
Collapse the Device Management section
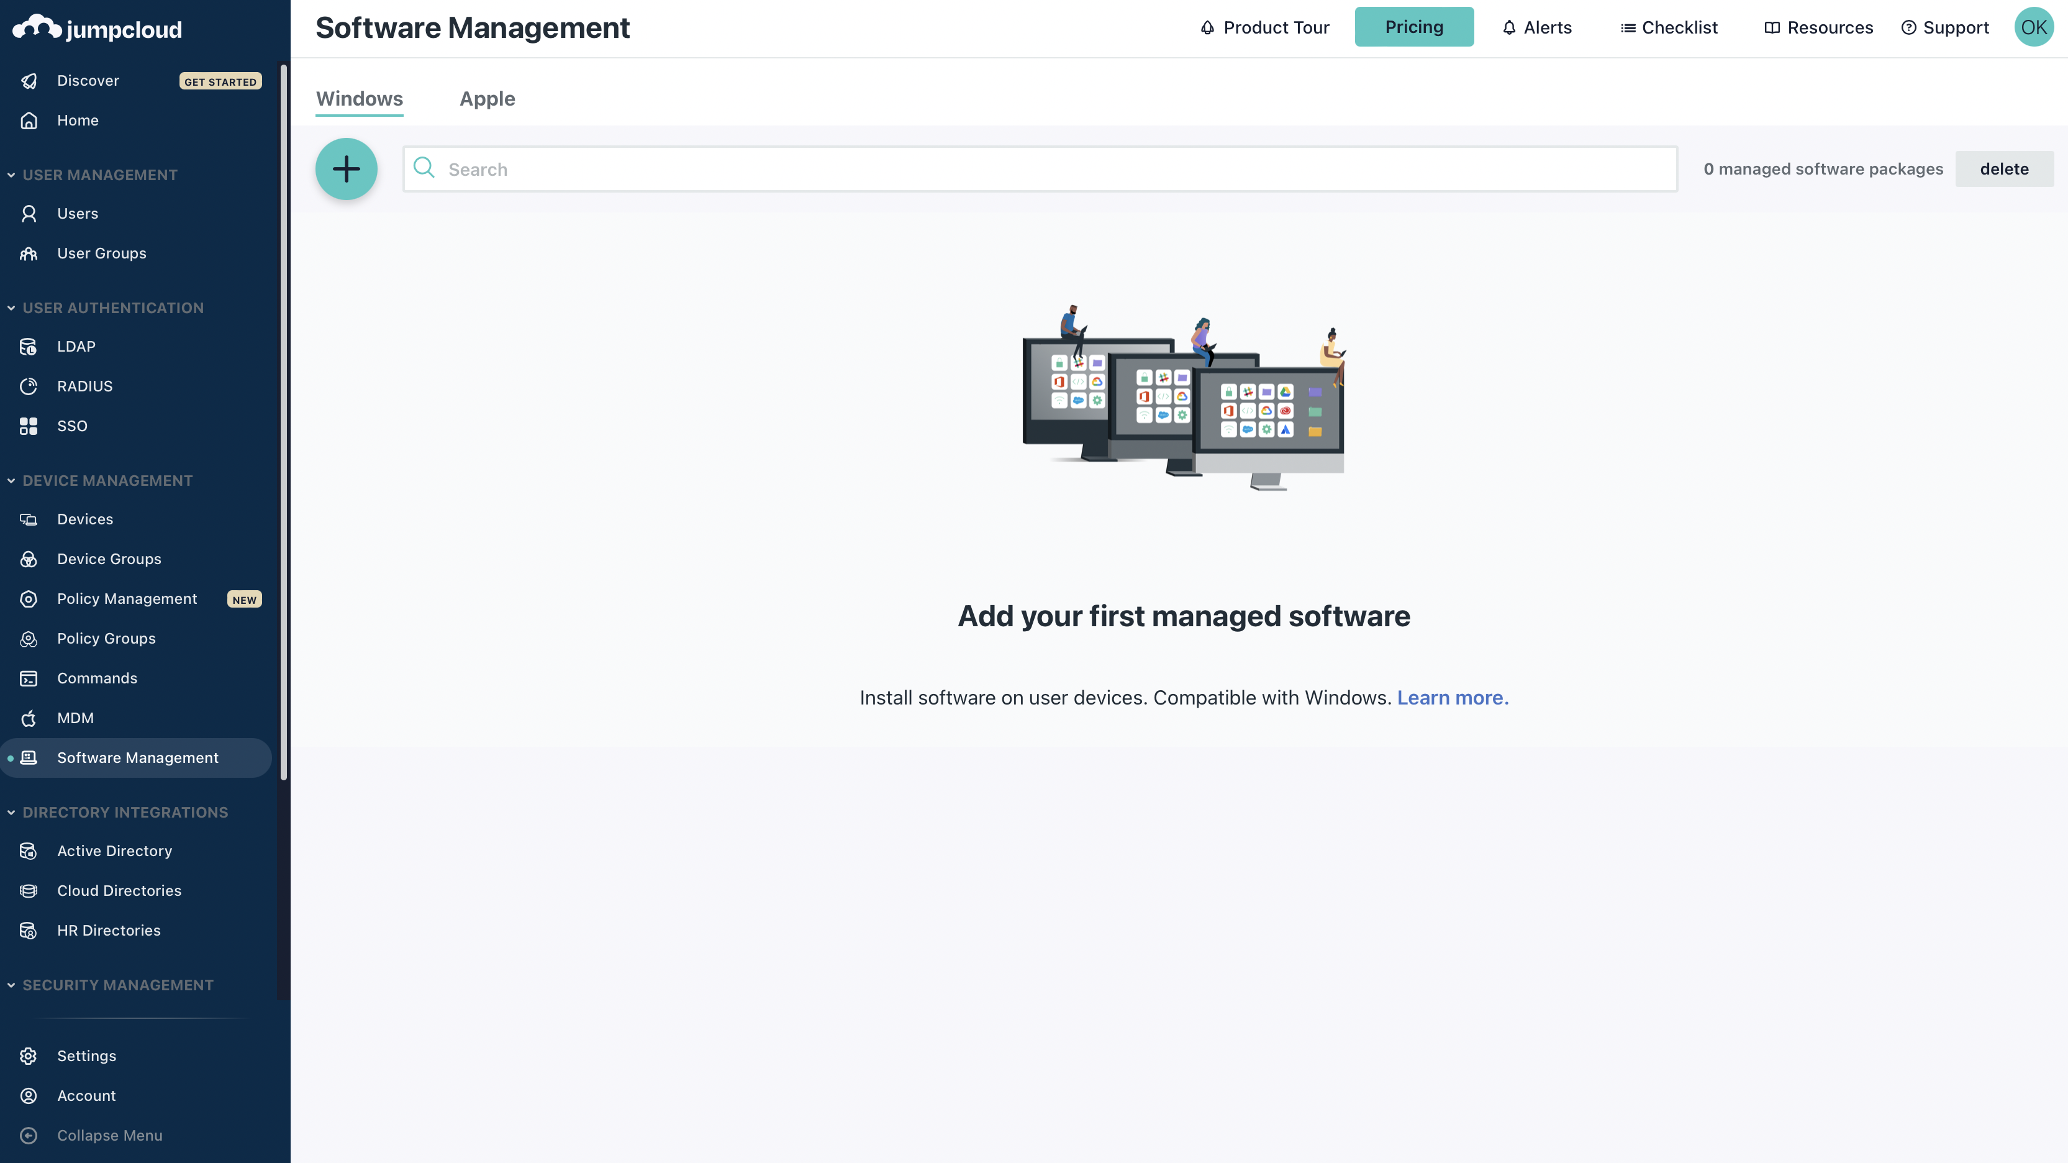(x=11, y=480)
